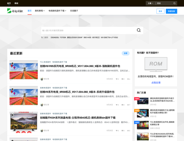Open 创维电视固件 tag on the K5H post
184x141 pixels.
pos(45,114)
